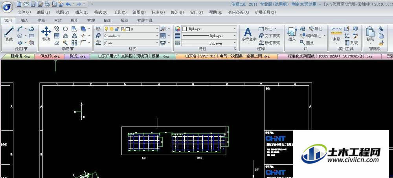
Task: Click the multiline text (多行文字) large A icon
Action: [x=248, y=32]
